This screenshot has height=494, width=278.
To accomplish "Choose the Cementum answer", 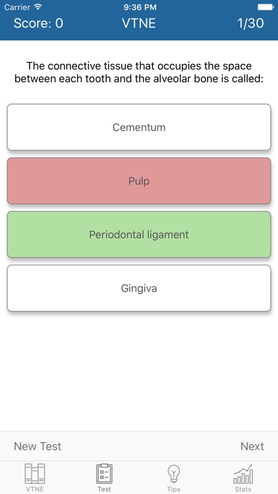I will pyautogui.click(x=139, y=127).
